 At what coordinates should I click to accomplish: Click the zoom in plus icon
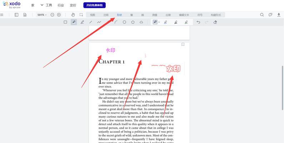pos(59,15)
